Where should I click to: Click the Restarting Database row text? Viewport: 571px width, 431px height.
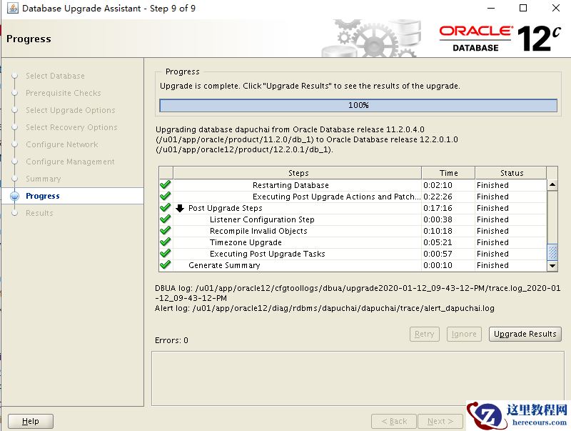290,185
